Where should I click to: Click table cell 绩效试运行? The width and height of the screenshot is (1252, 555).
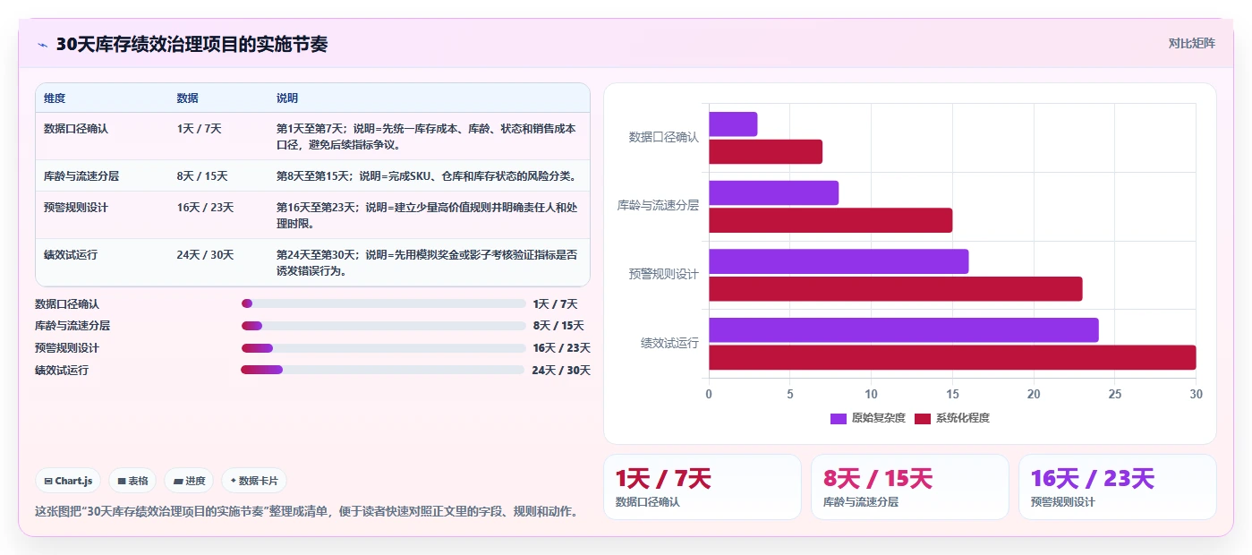click(71, 255)
